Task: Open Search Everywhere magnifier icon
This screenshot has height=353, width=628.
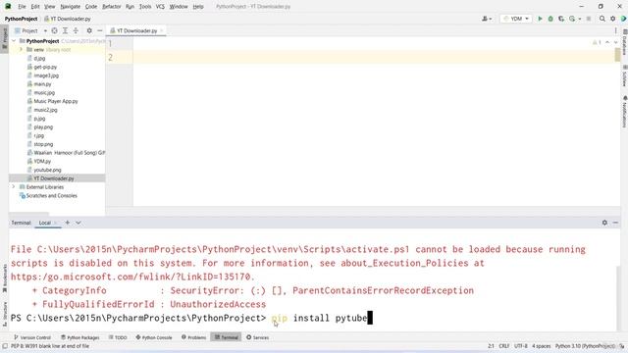Action: (602, 19)
